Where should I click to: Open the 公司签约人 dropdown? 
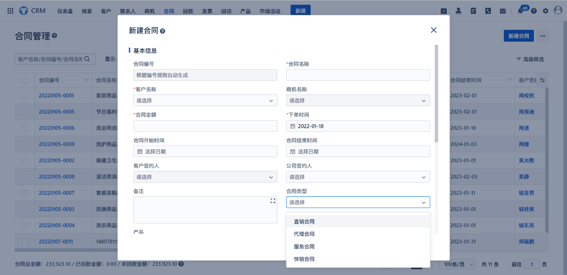[358, 177]
